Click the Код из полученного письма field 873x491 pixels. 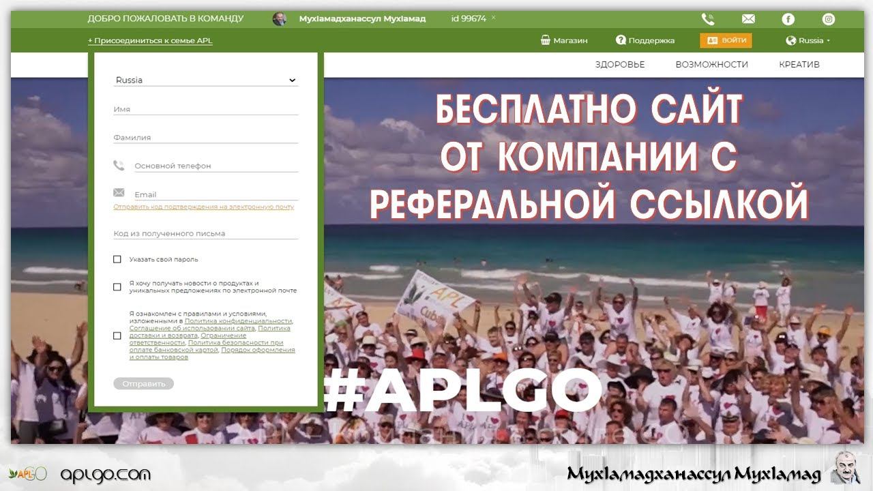[206, 233]
